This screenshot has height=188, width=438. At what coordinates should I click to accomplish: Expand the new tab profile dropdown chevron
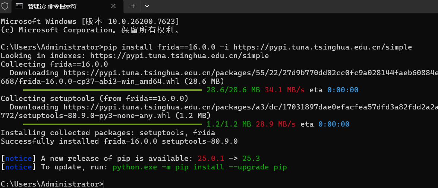coord(147,6)
